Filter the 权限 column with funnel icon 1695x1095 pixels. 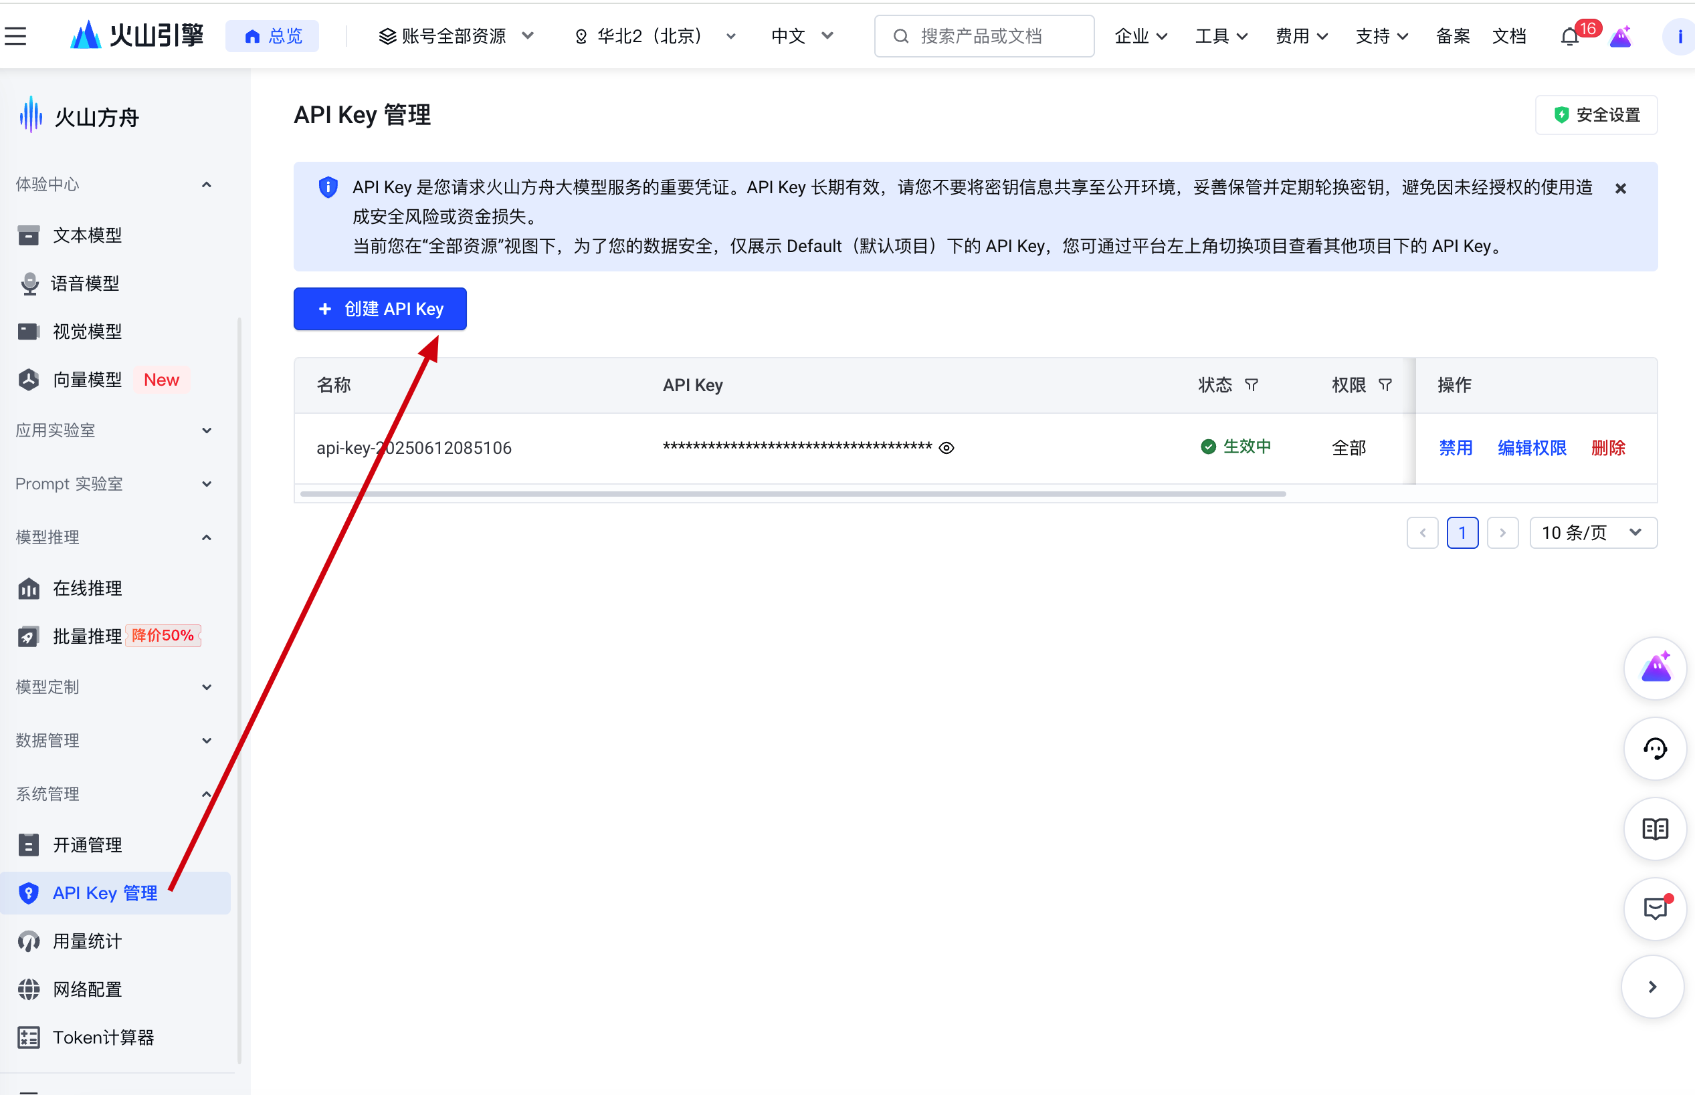click(x=1385, y=384)
